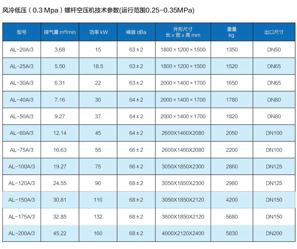Select the 重量 kg column header

pos(232,32)
